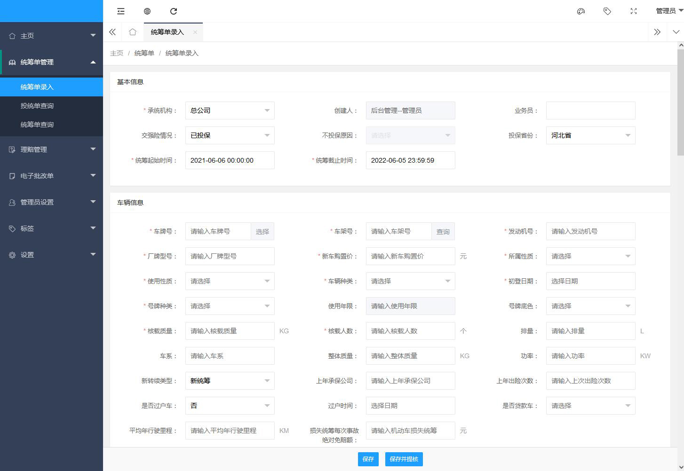
Task: Open 统筹单查询 submenu item
Action: 51,125
